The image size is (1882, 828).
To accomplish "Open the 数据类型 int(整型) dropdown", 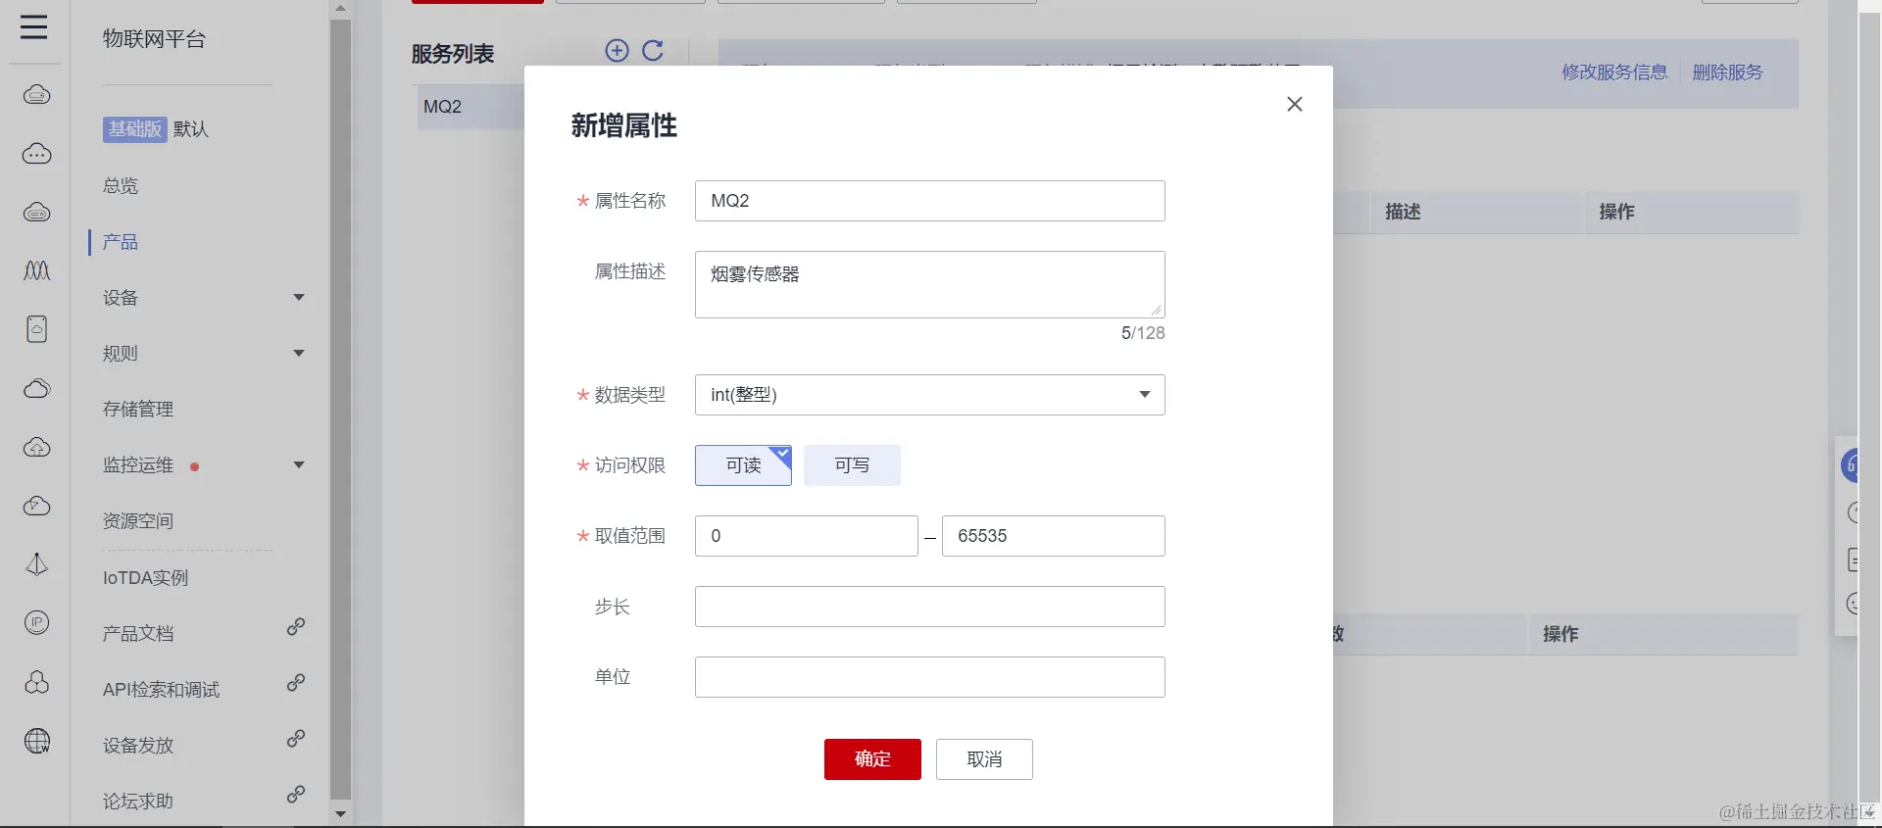I will pos(930,395).
